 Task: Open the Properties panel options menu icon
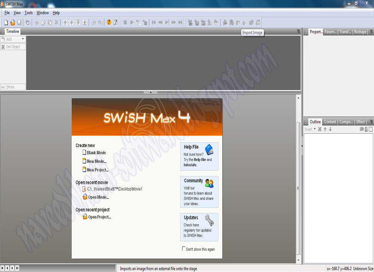click(371, 31)
